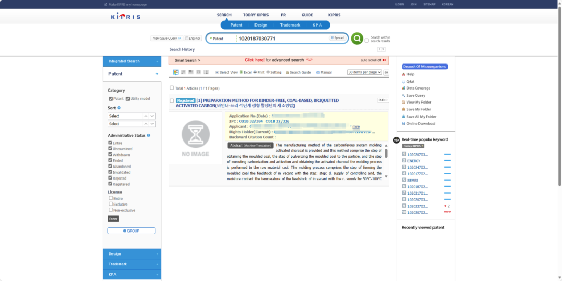The width and height of the screenshot is (562, 281).
Task: Check the result [1] PREPARATION METHOD checkbox
Action: click(172, 101)
